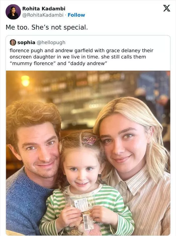Click the @RohitaKadambi handle
The height and width of the screenshot is (236, 176).
(43, 15)
